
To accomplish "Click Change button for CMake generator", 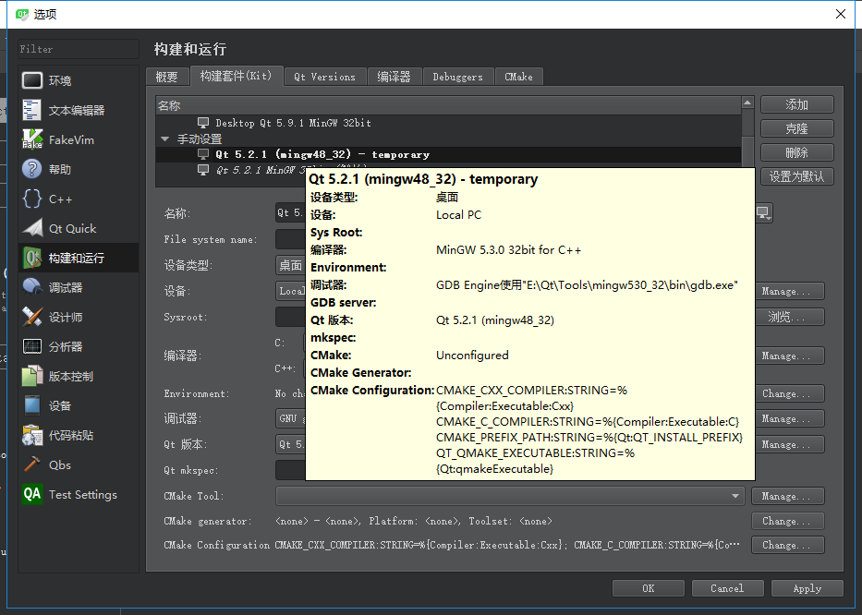I will click(x=788, y=521).
